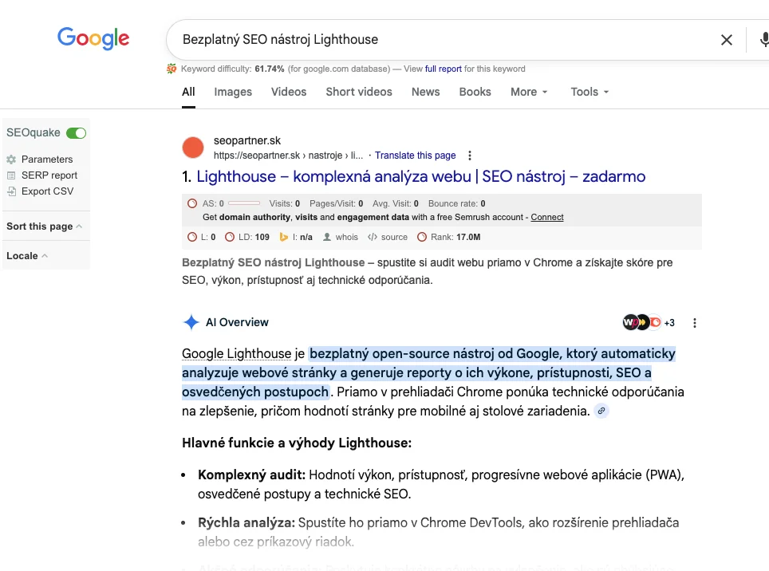Open the Lighthouse – komplexná analýza webu result
This screenshot has height=571, width=769.
[420, 176]
